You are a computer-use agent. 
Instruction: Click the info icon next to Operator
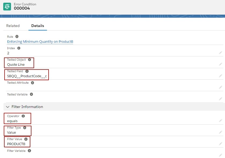(23, 116)
